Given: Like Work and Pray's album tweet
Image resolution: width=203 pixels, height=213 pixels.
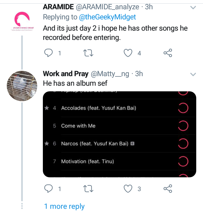Looking at the screenshot, I should [129, 189].
